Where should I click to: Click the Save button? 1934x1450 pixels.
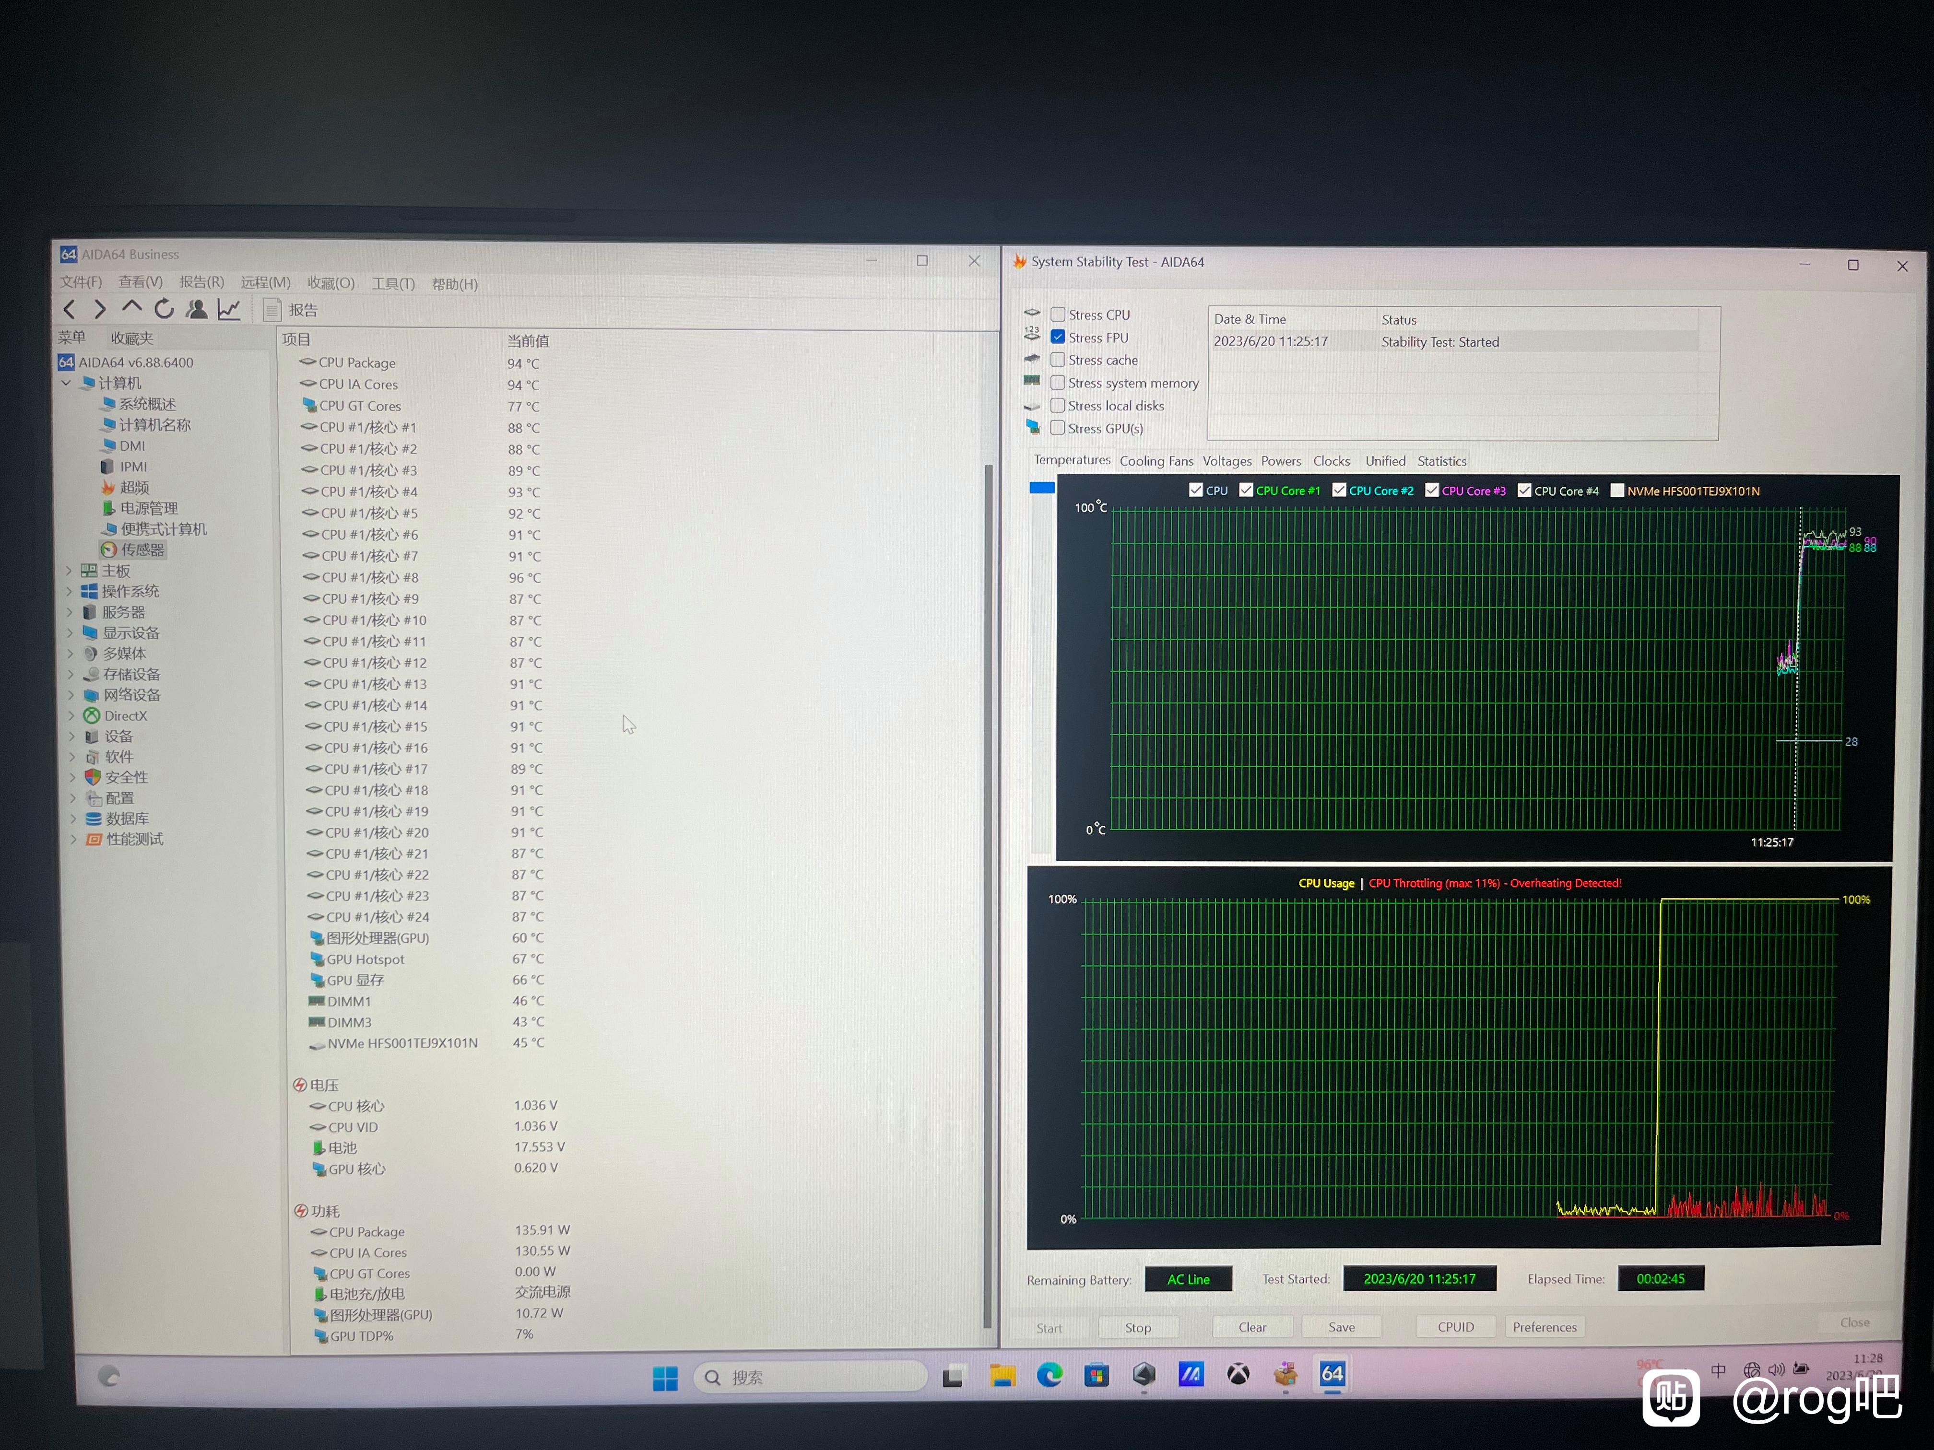1341,1327
